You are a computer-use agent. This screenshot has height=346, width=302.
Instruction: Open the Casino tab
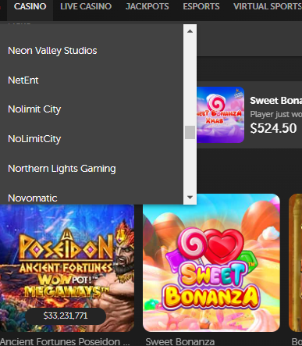coord(30,6)
